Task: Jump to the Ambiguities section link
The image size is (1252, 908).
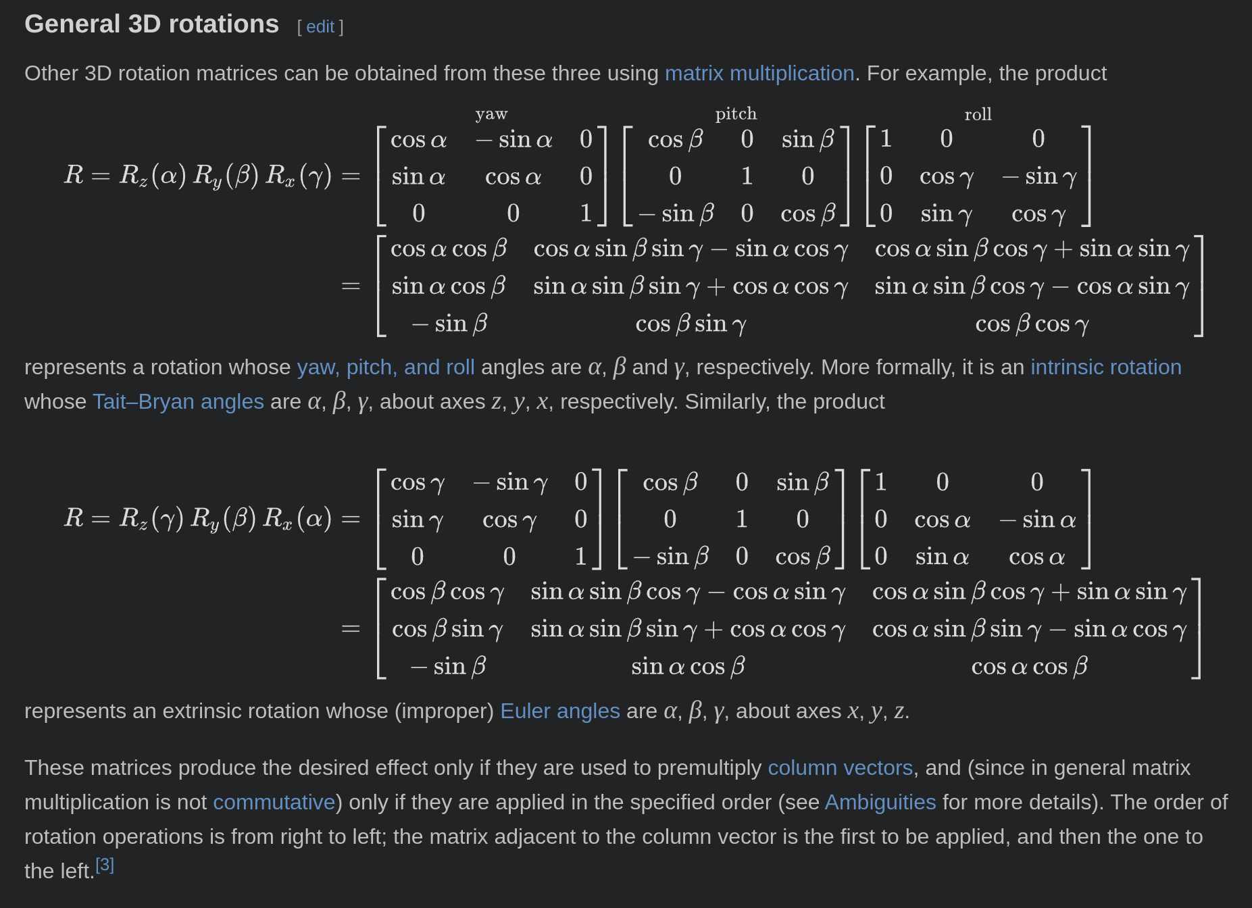Action: [880, 802]
